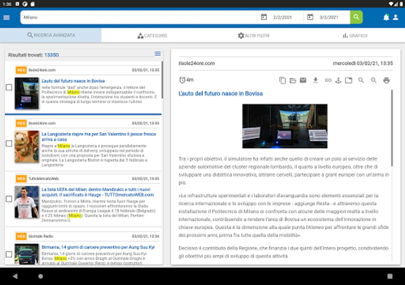Click the ilsole24ore.com source in article header
405x285 pixels.
point(196,63)
